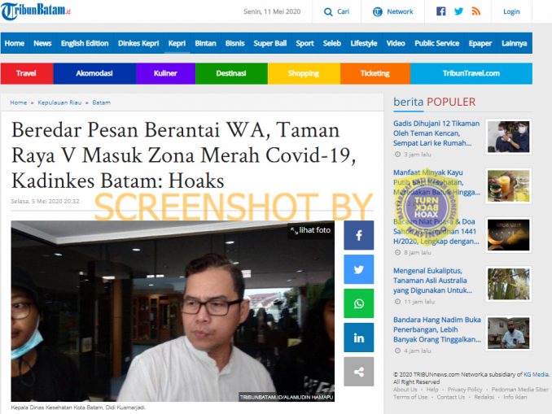Share article via blue Facebook button

click(359, 235)
